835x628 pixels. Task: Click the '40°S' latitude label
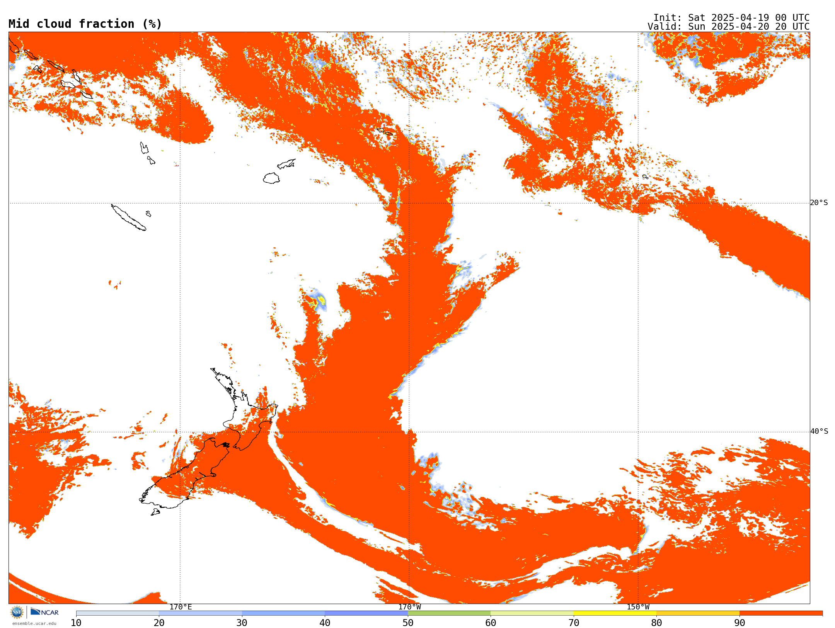pos(819,431)
